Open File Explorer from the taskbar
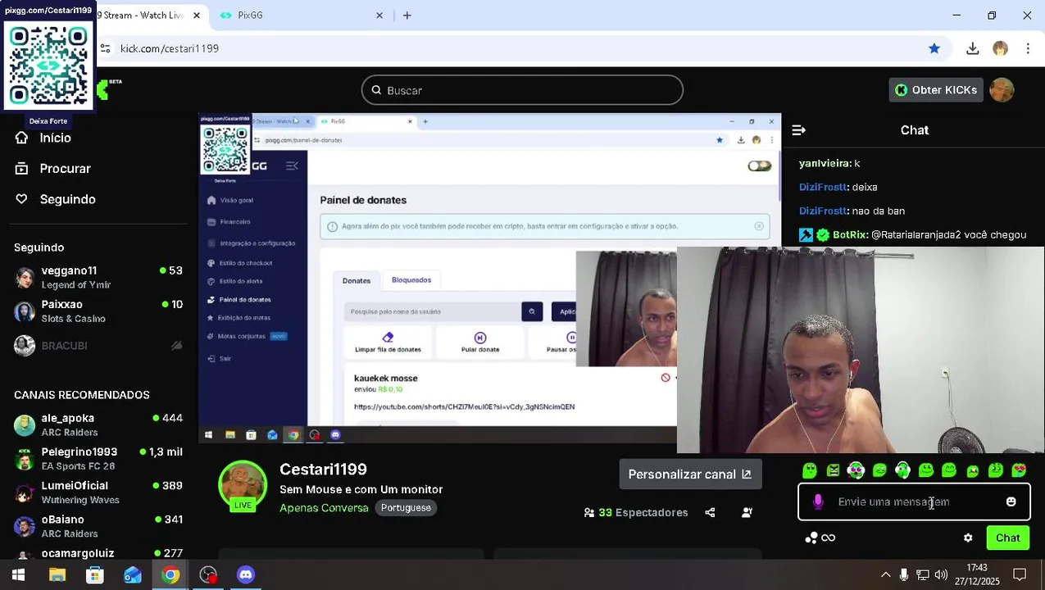The height and width of the screenshot is (590, 1045). [x=57, y=575]
